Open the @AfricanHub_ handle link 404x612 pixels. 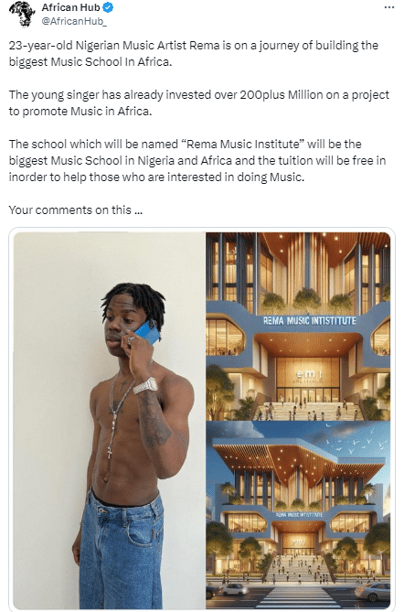coord(74,21)
